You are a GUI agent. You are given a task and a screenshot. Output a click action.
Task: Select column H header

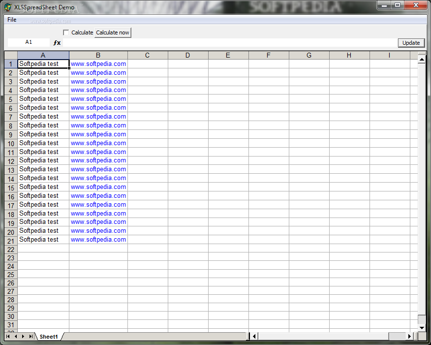pyautogui.click(x=349, y=55)
